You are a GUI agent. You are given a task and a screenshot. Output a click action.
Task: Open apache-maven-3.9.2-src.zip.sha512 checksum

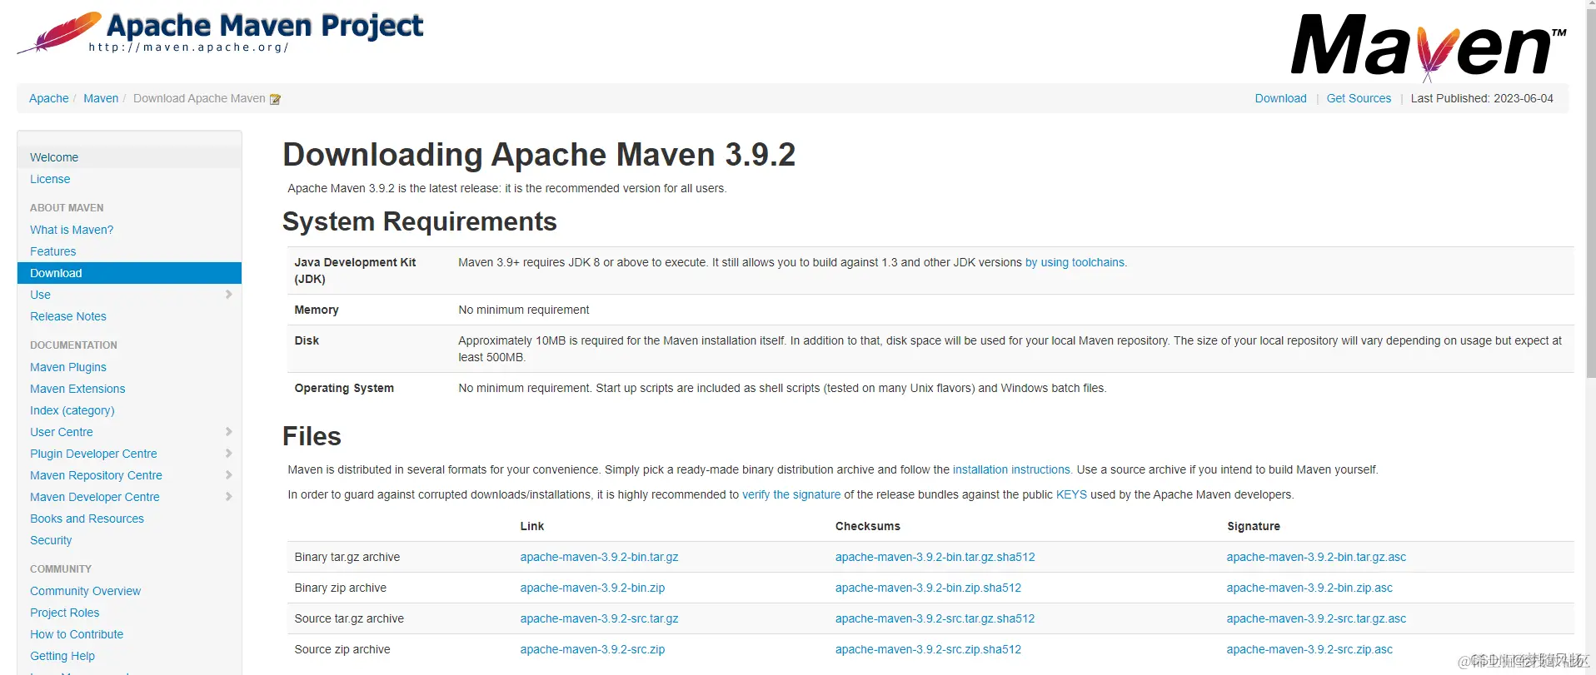928,649
